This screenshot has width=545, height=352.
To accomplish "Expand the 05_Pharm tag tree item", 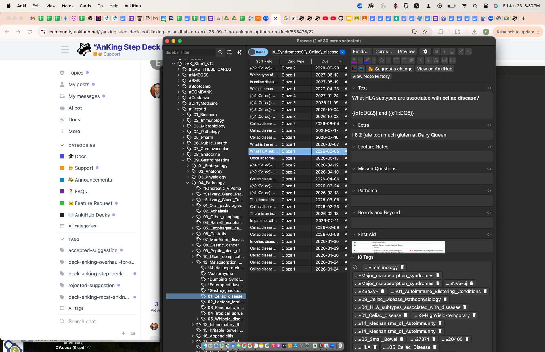I will point(183,137).
